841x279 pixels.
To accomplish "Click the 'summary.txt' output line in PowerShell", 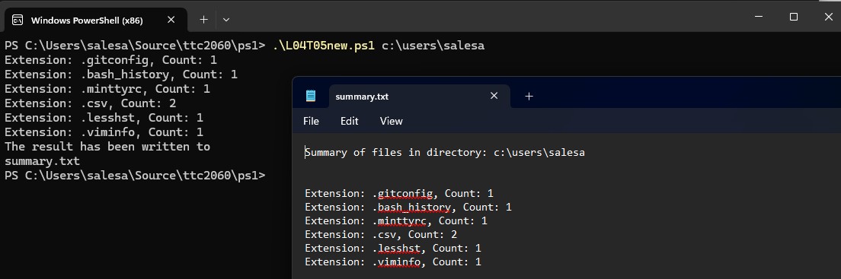I will pyautogui.click(x=42, y=160).
